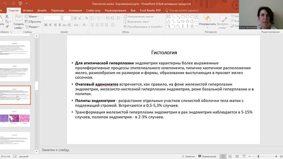Viewport: 283px width, 159px height.
Task: Toggle italic К formatting
Action: [x=50, y=25]
